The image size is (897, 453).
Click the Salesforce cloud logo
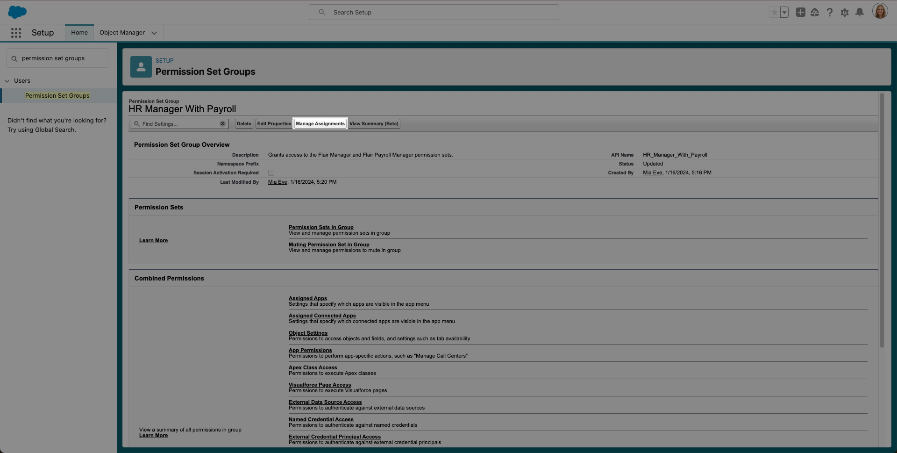pyautogui.click(x=17, y=12)
